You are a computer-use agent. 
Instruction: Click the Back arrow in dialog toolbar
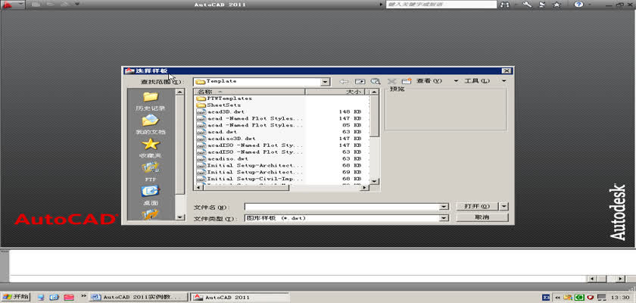(x=344, y=81)
